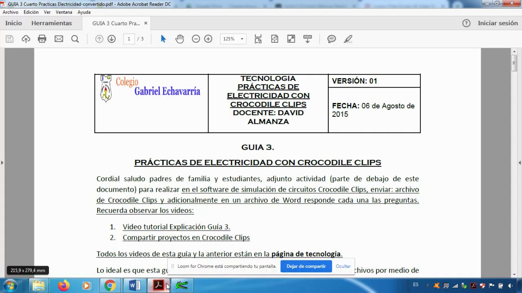
Task: Switch to the Inicio tab
Action: [13, 23]
